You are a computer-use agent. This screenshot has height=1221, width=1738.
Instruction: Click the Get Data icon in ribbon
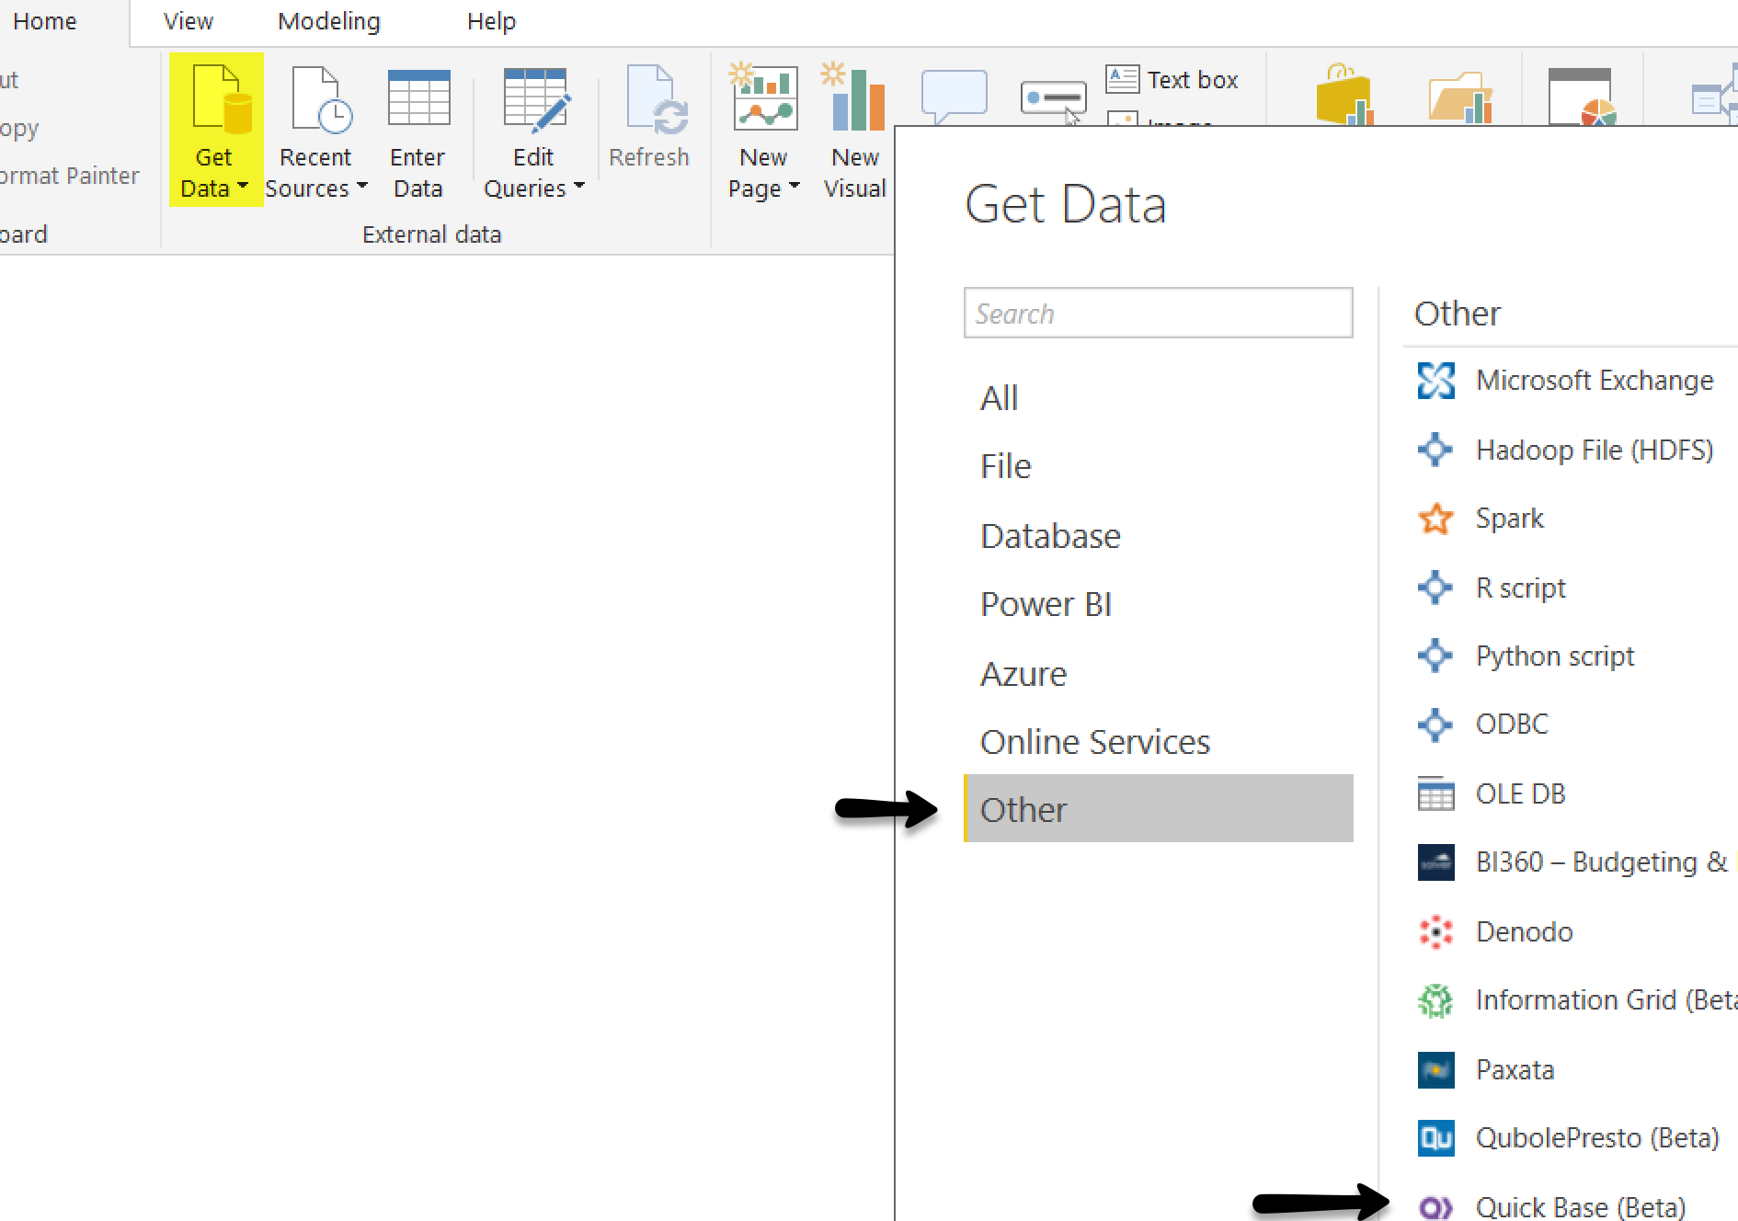point(222,99)
